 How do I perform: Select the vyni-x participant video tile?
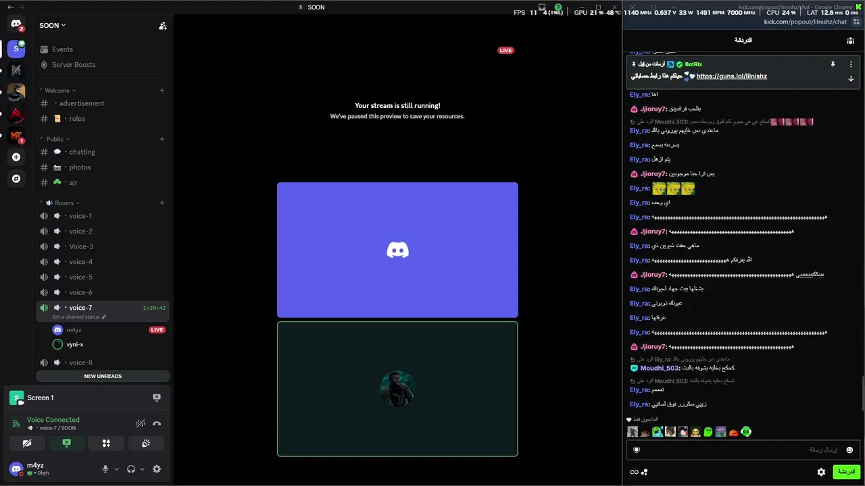point(397,389)
